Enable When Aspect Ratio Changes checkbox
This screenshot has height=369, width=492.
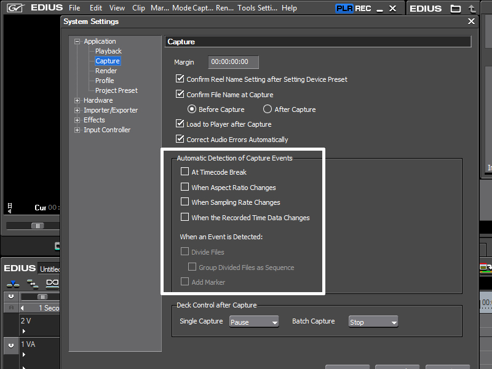click(185, 187)
